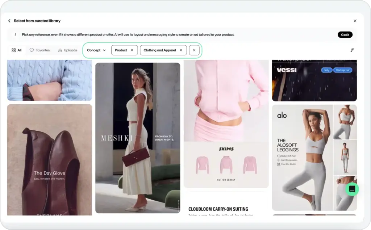Open the sort order options
The height and width of the screenshot is (230, 371).
pyautogui.click(x=352, y=50)
